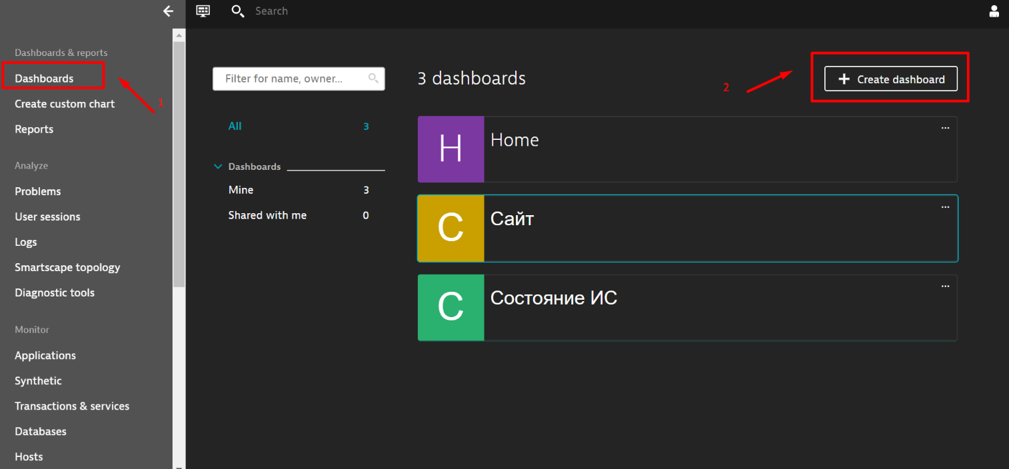Open the Состояние ИС three-dot menu
The width and height of the screenshot is (1009, 469).
944,286
